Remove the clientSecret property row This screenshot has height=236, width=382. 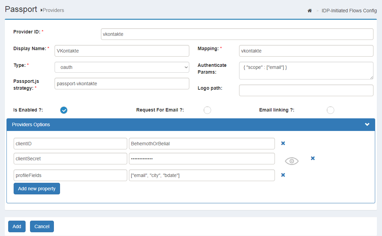(x=313, y=158)
